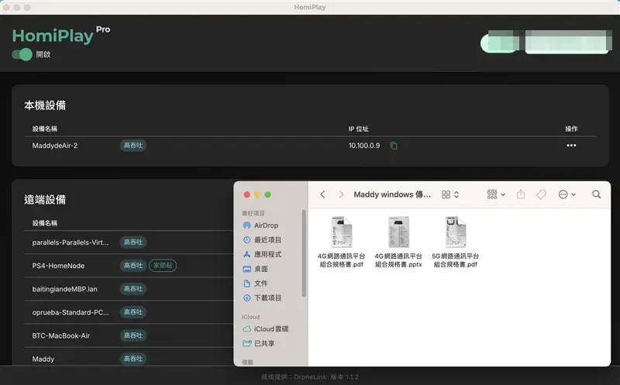Select the 5G網路通訊平台組合規格書.pdf file
620x385 pixels.
point(456,242)
